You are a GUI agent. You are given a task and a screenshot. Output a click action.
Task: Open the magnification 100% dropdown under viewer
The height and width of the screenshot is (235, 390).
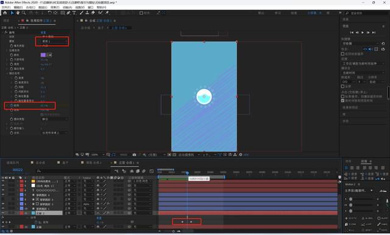click(x=97, y=155)
